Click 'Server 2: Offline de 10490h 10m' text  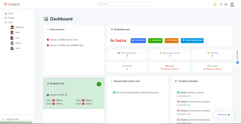click(x=67, y=45)
